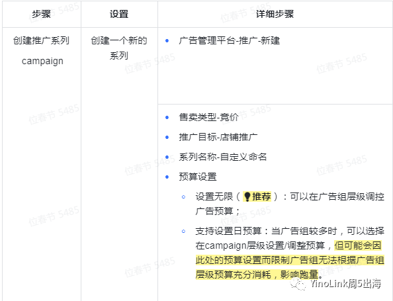Click the highlighted 推荐 label
The image size is (393, 301).
click(x=261, y=196)
